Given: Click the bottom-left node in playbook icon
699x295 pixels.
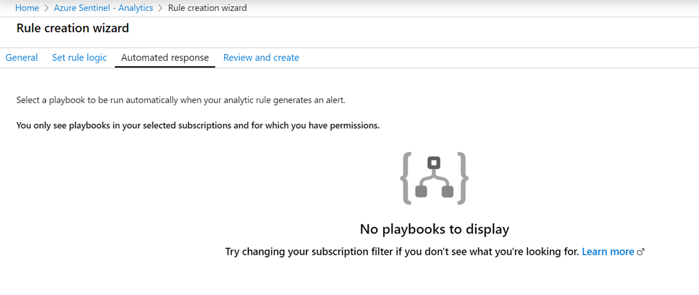Looking at the screenshot, I should tap(421, 192).
